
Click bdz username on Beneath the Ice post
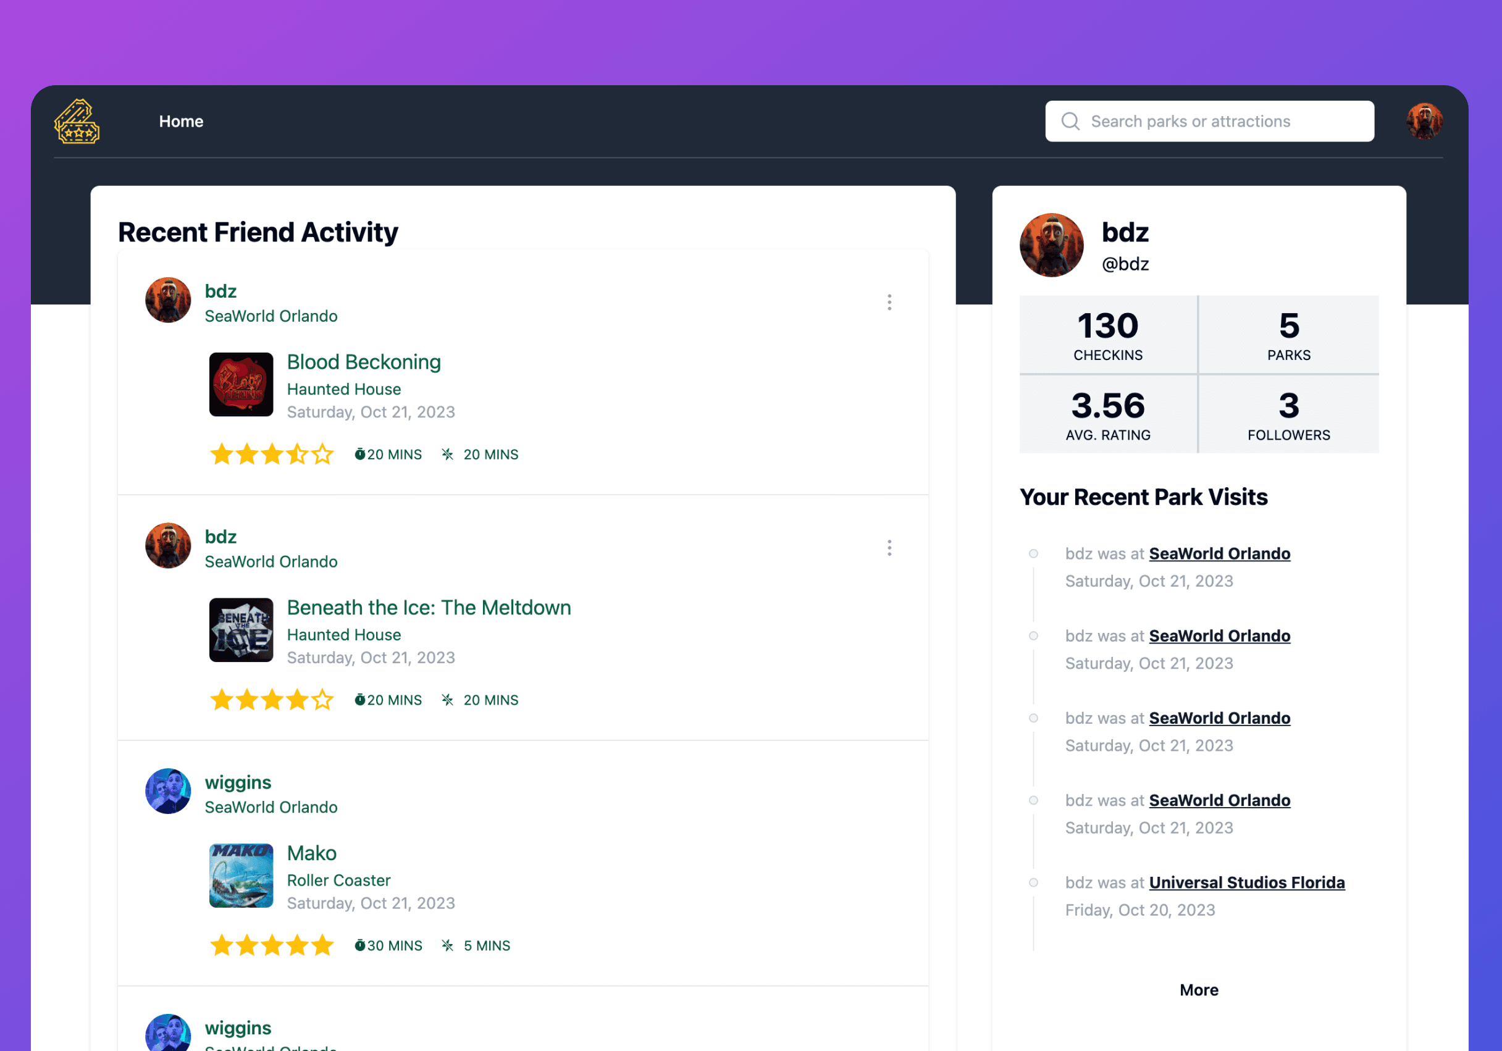click(x=220, y=536)
